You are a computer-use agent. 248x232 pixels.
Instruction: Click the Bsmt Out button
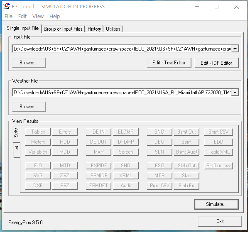click(187, 132)
